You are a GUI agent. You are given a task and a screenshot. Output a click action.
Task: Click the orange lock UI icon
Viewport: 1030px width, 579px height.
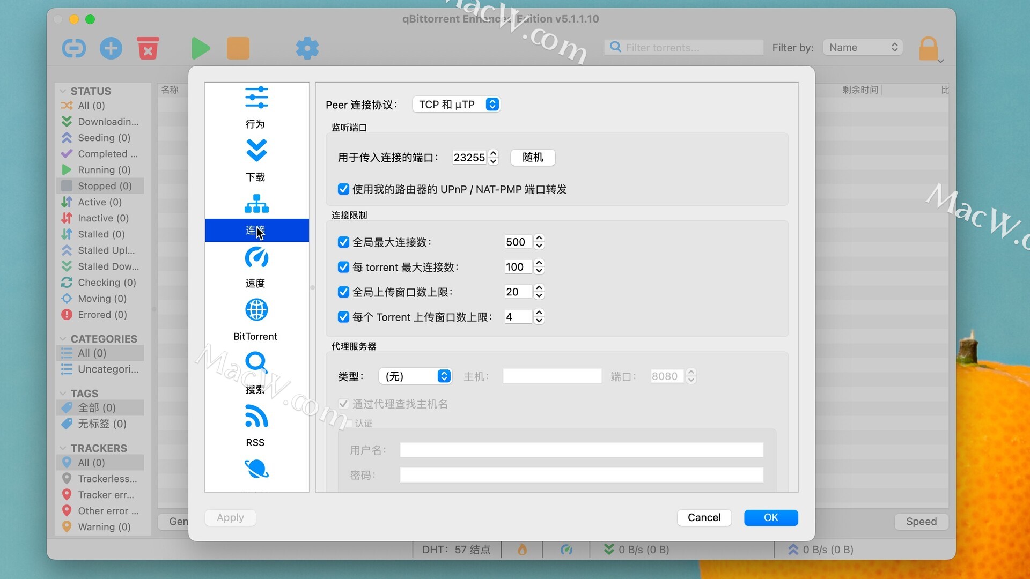point(929,48)
